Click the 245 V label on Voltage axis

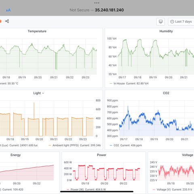click(154, 162)
